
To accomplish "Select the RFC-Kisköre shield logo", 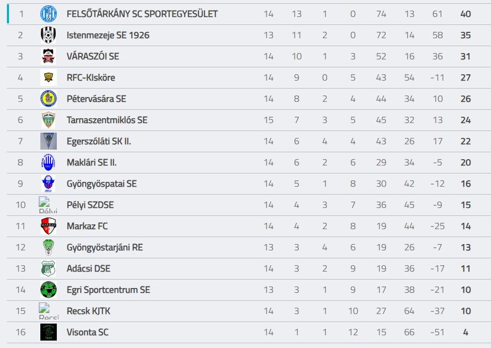I will coord(48,77).
